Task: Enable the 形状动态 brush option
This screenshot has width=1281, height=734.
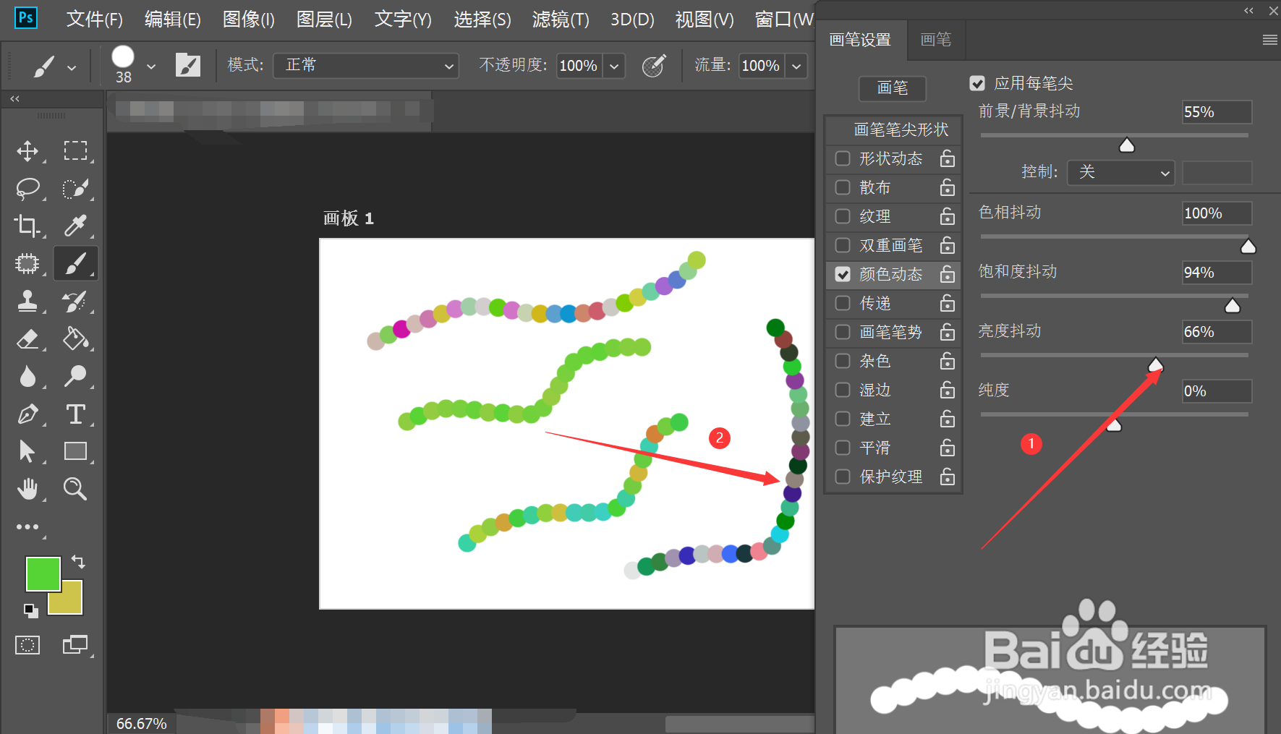Action: coord(842,158)
